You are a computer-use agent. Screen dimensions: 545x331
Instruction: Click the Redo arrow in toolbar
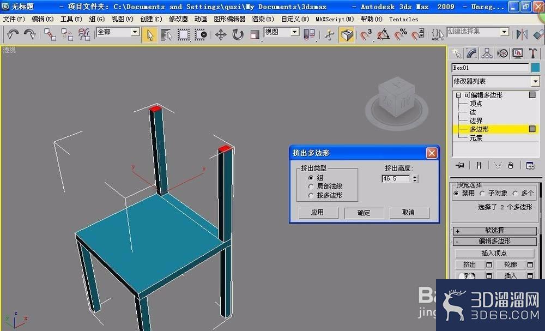(x=29, y=34)
